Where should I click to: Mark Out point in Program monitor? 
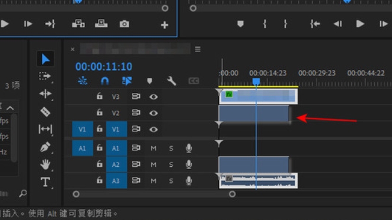pyautogui.click(x=285, y=24)
